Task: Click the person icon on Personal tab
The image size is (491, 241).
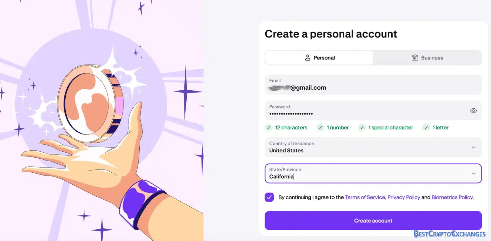Action: click(307, 58)
